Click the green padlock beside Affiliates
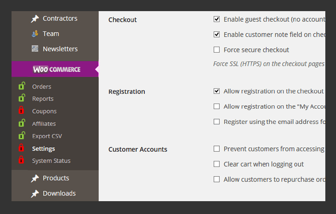This screenshot has width=336, height=214. point(21,123)
